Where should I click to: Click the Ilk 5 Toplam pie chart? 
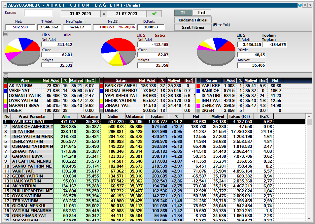coord(216,52)
